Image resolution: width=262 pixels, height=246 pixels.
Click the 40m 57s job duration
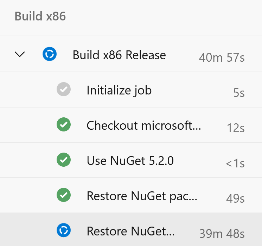point(222,57)
